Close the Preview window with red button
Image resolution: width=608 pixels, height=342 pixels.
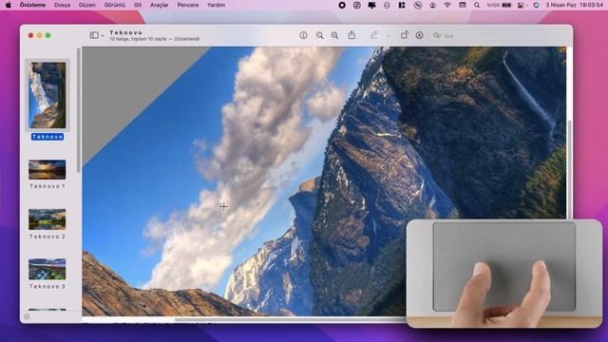(x=30, y=35)
